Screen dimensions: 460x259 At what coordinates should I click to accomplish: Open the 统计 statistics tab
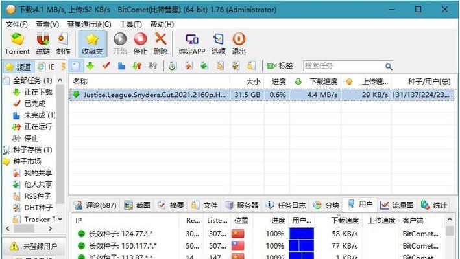click(x=433, y=205)
